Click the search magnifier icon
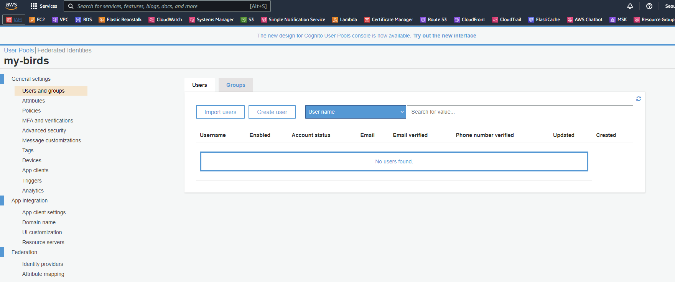 pos(71,6)
